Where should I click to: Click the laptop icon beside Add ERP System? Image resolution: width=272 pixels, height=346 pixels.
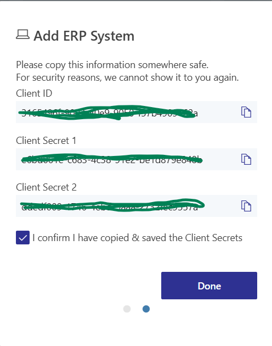[x=22, y=35]
